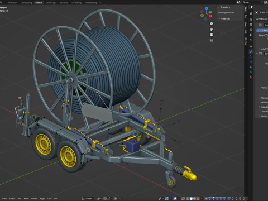Toggle viewport gizmos display button

click(x=167, y=199)
